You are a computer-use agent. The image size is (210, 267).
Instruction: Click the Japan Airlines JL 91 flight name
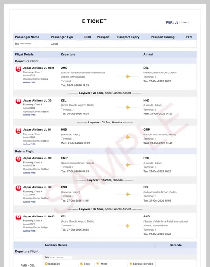(37, 130)
